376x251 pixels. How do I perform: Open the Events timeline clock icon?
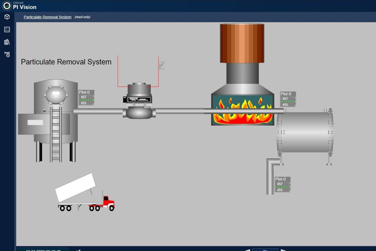pos(7,54)
